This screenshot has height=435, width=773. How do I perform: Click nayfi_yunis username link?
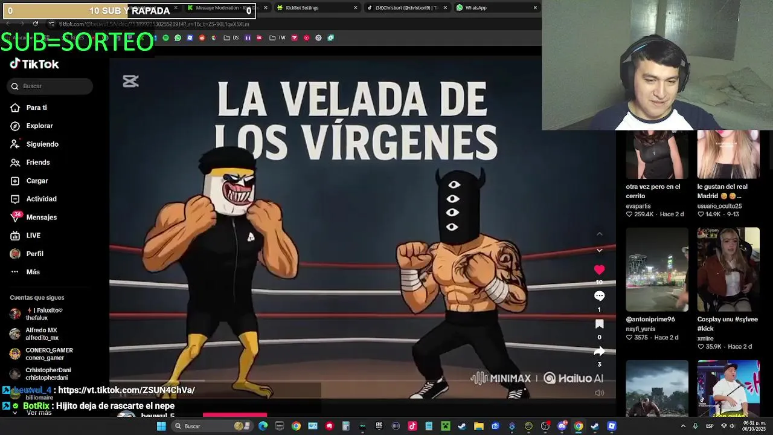pyautogui.click(x=640, y=329)
